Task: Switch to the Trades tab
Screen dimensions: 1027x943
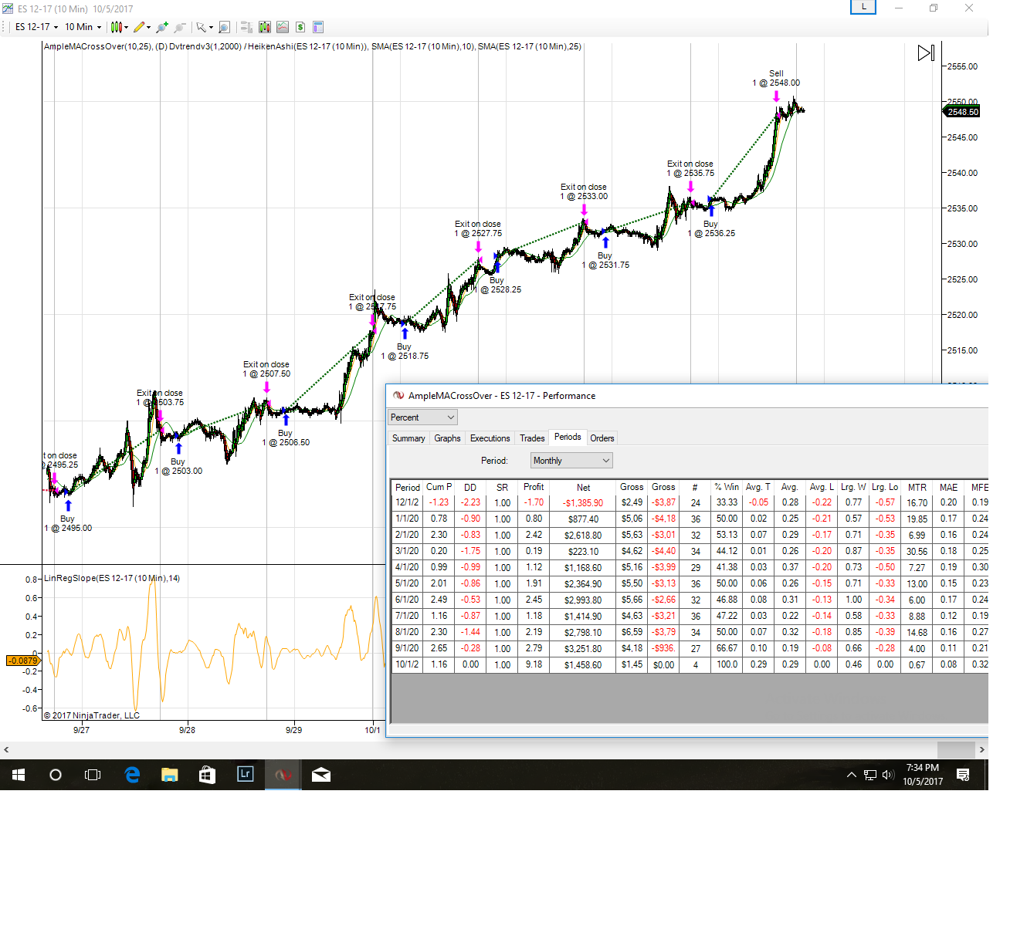Action: (x=532, y=438)
